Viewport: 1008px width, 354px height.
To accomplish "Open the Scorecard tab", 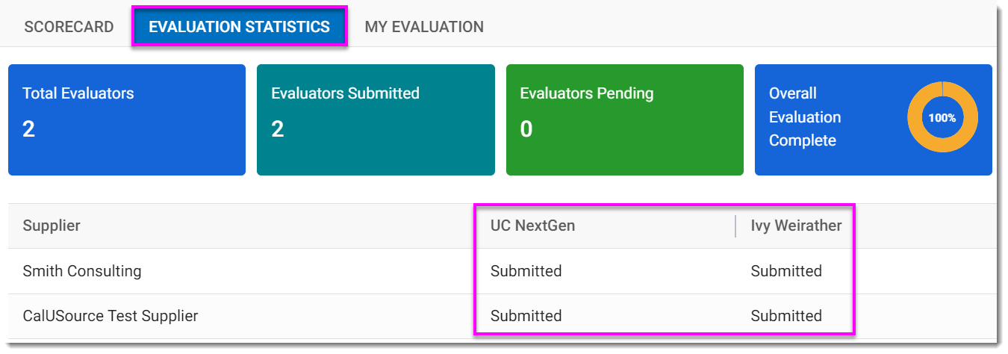I will [x=69, y=27].
